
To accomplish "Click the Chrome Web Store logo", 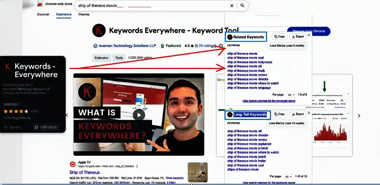I will coord(40,4).
